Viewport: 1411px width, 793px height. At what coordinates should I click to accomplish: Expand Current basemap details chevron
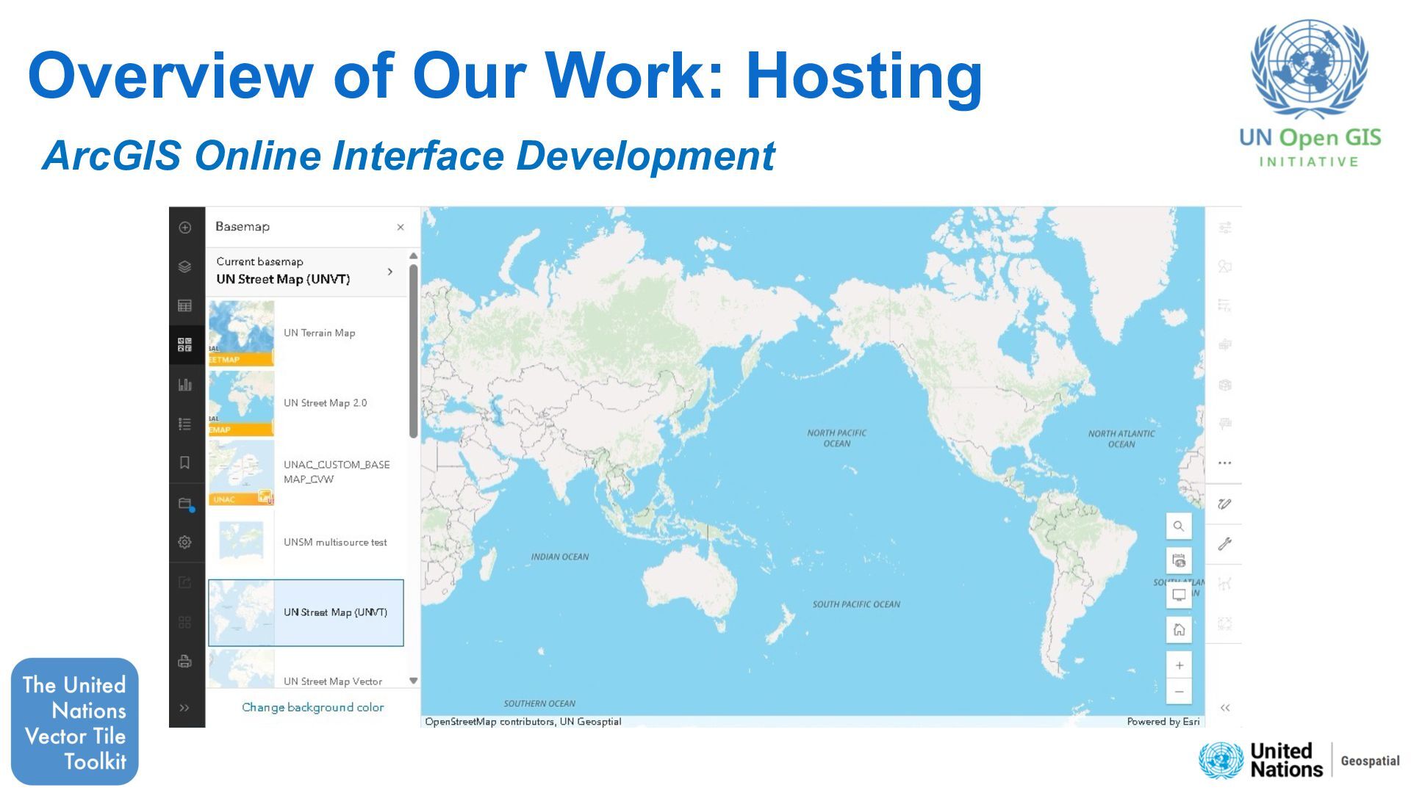(x=390, y=272)
